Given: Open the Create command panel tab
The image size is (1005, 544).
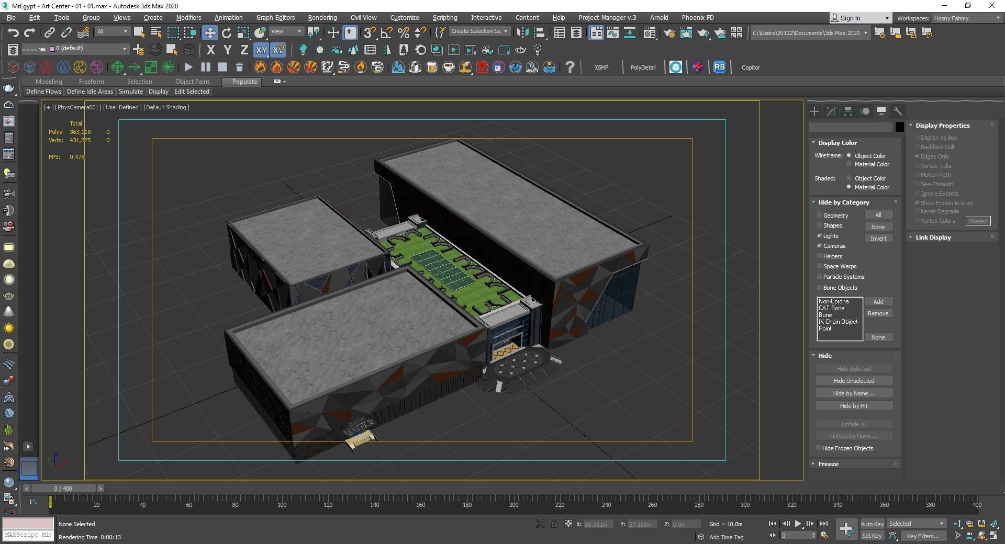Looking at the screenshot, I should pos(814,111).
